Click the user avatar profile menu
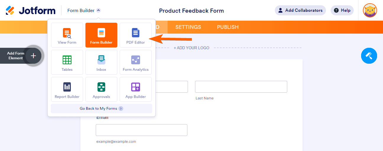 click(x=370, y=11)
